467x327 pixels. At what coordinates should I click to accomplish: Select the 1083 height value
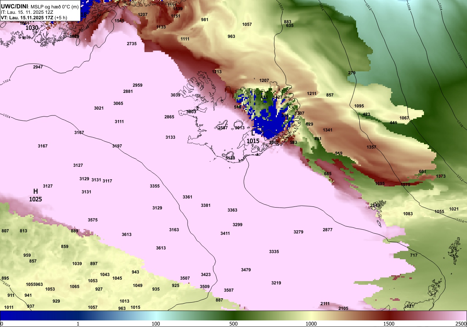pyautogui.click(x=408, y=214)
